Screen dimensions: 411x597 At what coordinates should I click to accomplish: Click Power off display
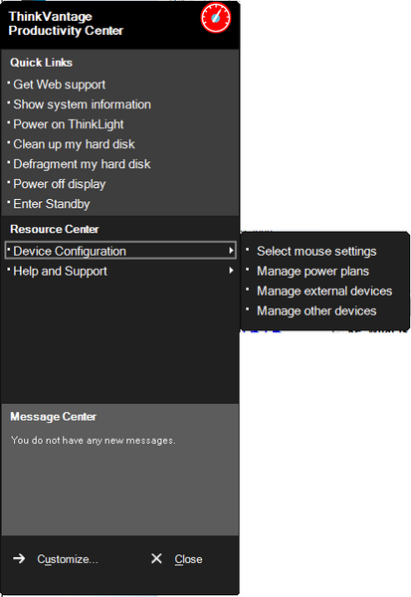pyautogui.click(x=60, y=184)
